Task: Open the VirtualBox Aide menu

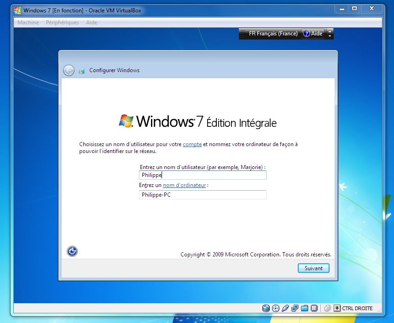Action: coord(92,23)
